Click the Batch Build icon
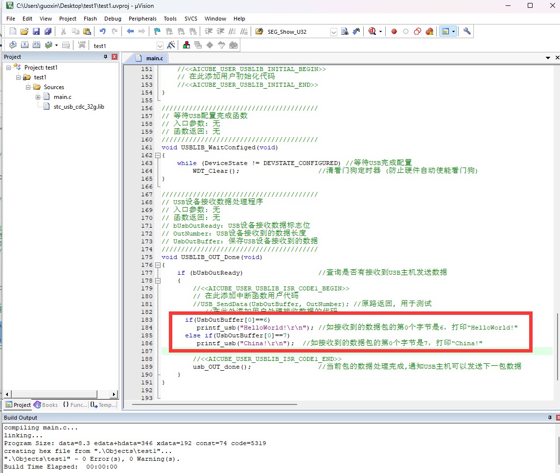The height and width of the screenshot is (473, 560). click(49, 45)
